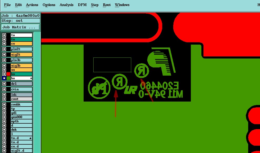Open the Step menu

95,5
